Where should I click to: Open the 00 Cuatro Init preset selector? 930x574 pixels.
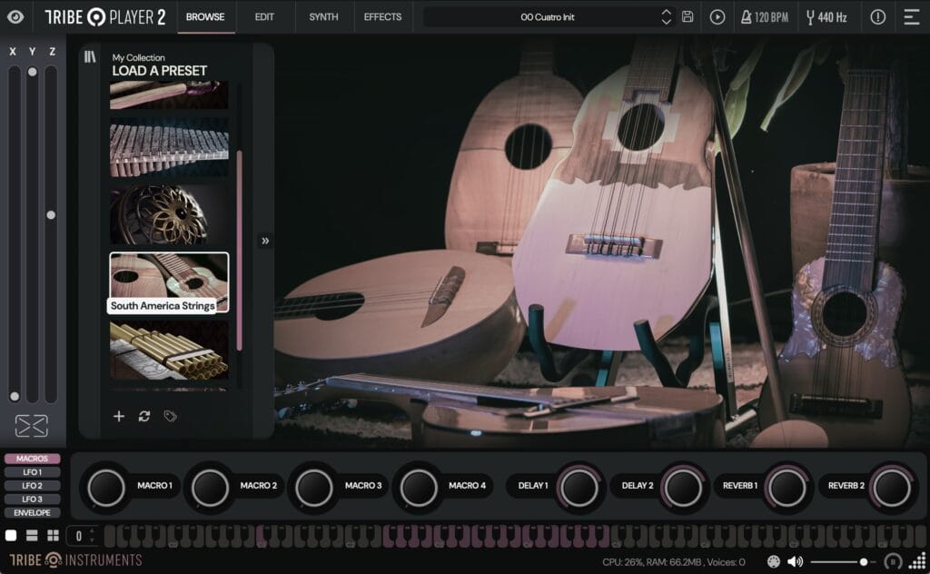(x=548, y=17)
